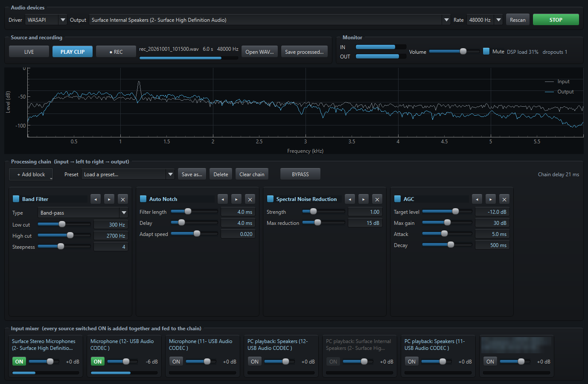Adjust the Monitor Volume slider
The height and width of the screenshot is (384, 588).
[x=454, y=51]
